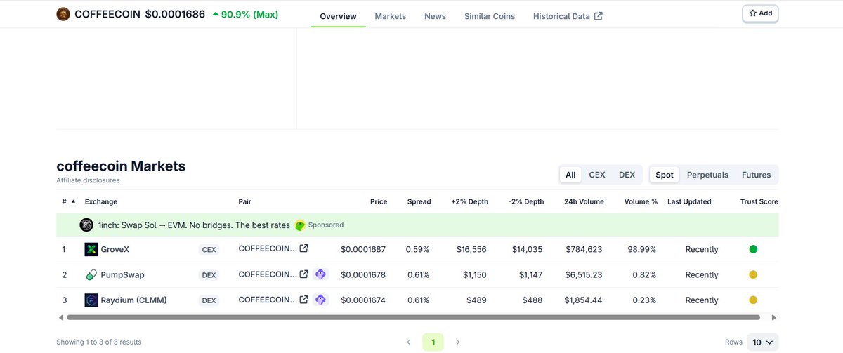
Task: Open Historical Data in new tab
Action: coord(568,15)
